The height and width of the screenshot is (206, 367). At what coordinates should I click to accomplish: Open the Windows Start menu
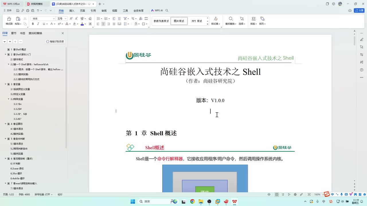pyautogui.click(x=133, y=201)
